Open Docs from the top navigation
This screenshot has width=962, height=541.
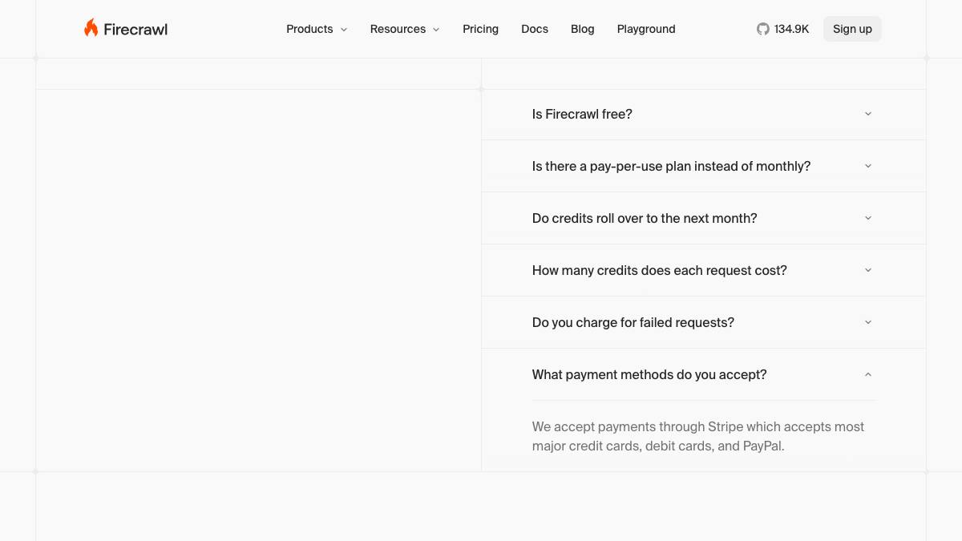pyautogui.click(x=535, y=29)
